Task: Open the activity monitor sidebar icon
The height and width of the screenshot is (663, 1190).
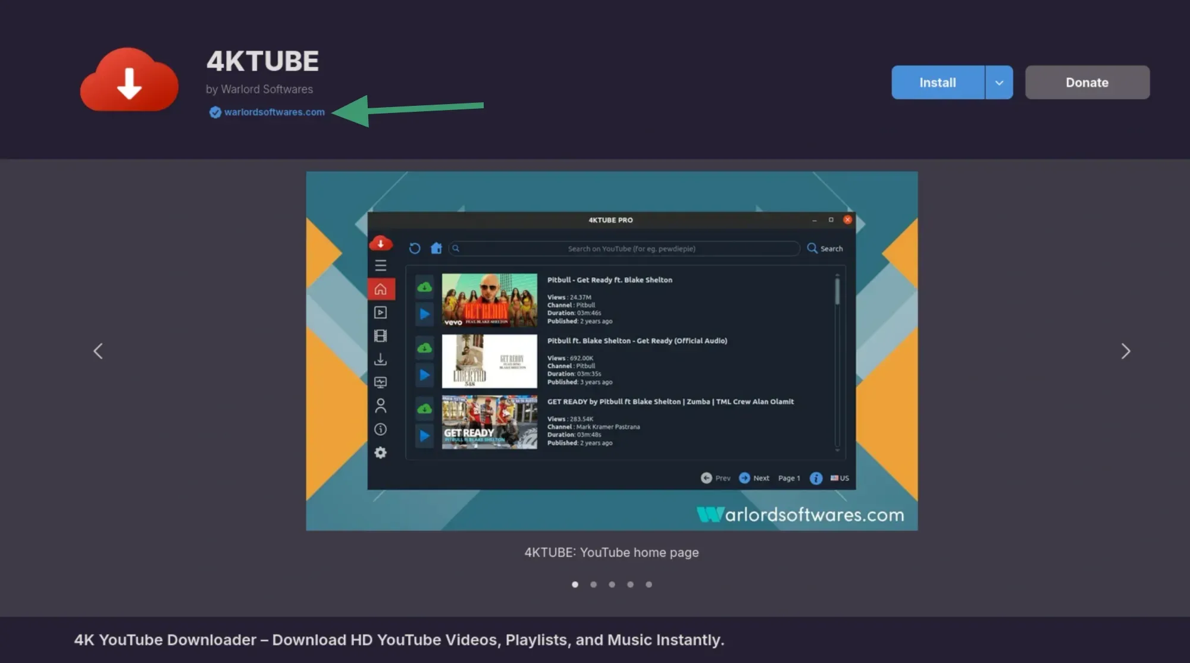Action: 380,382
